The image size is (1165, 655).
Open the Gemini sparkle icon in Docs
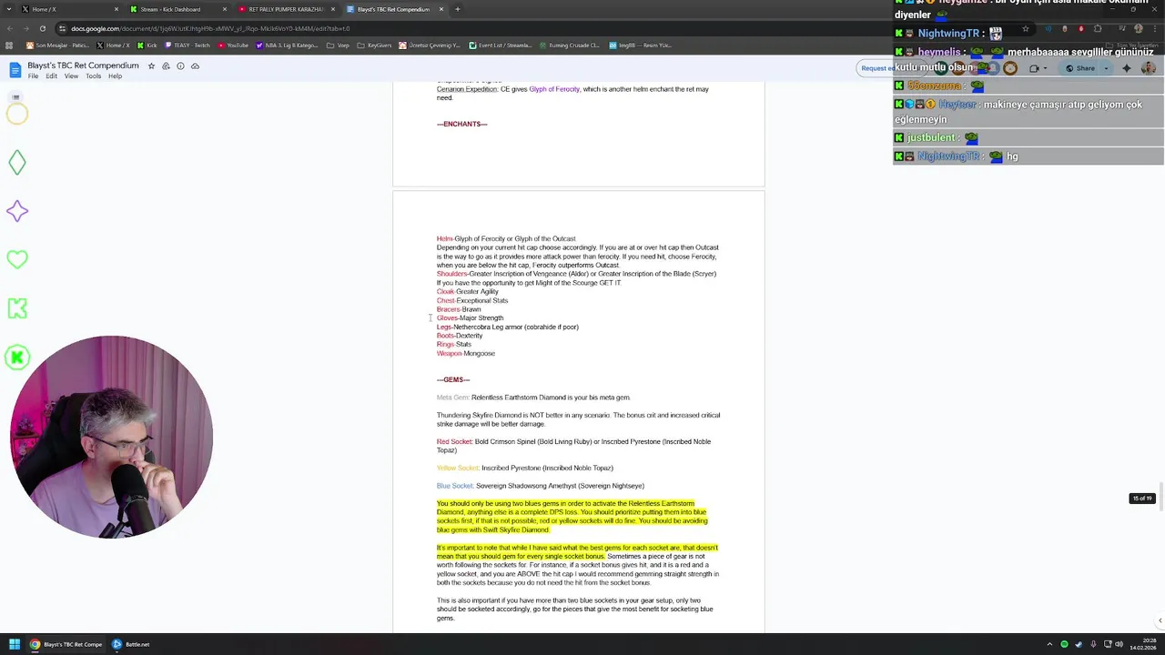pyautogui.click(x=1127, y=68)
